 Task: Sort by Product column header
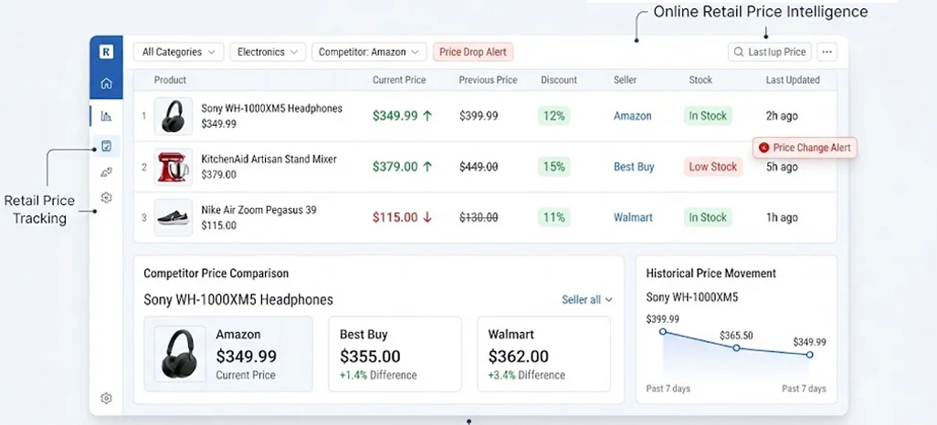click(170, 80)
